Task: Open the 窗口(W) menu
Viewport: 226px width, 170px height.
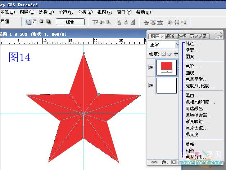Action: [124, 12]
